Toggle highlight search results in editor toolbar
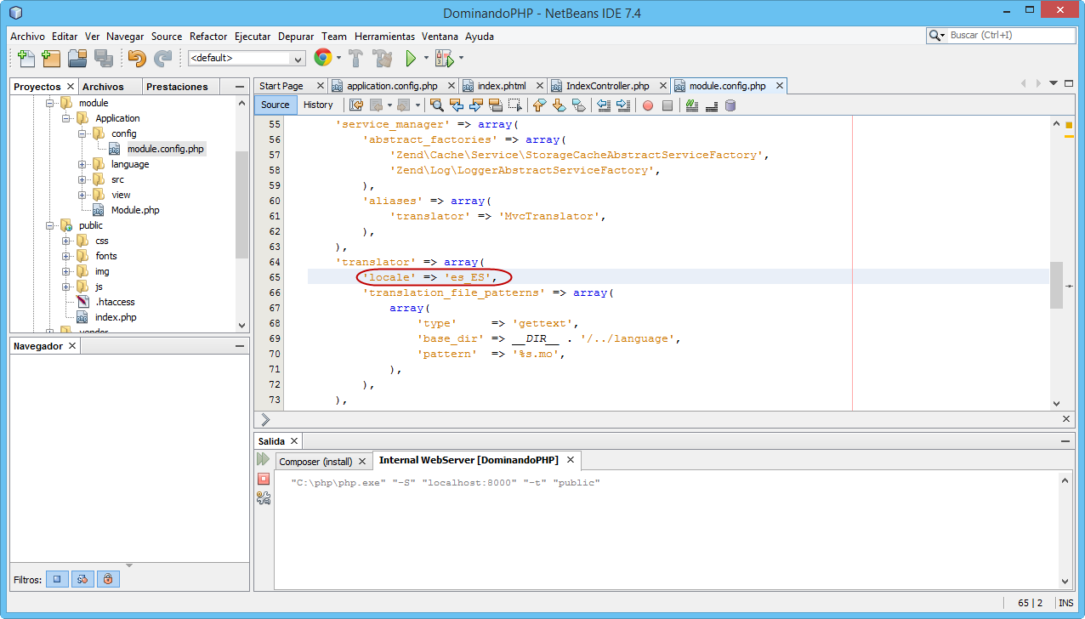Viewport: 1085px width, 619px height. [495, 105]
